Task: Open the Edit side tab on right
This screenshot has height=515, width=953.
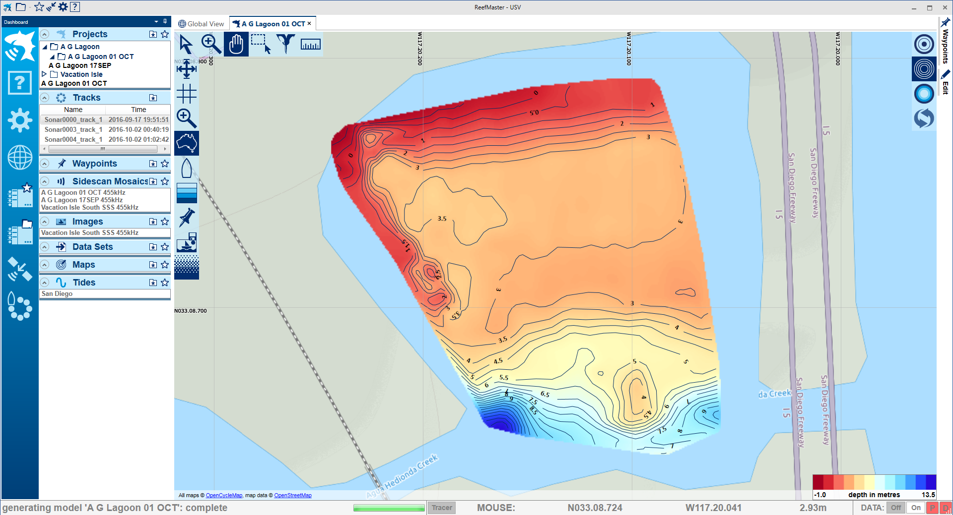Action: tap(945, 82)
